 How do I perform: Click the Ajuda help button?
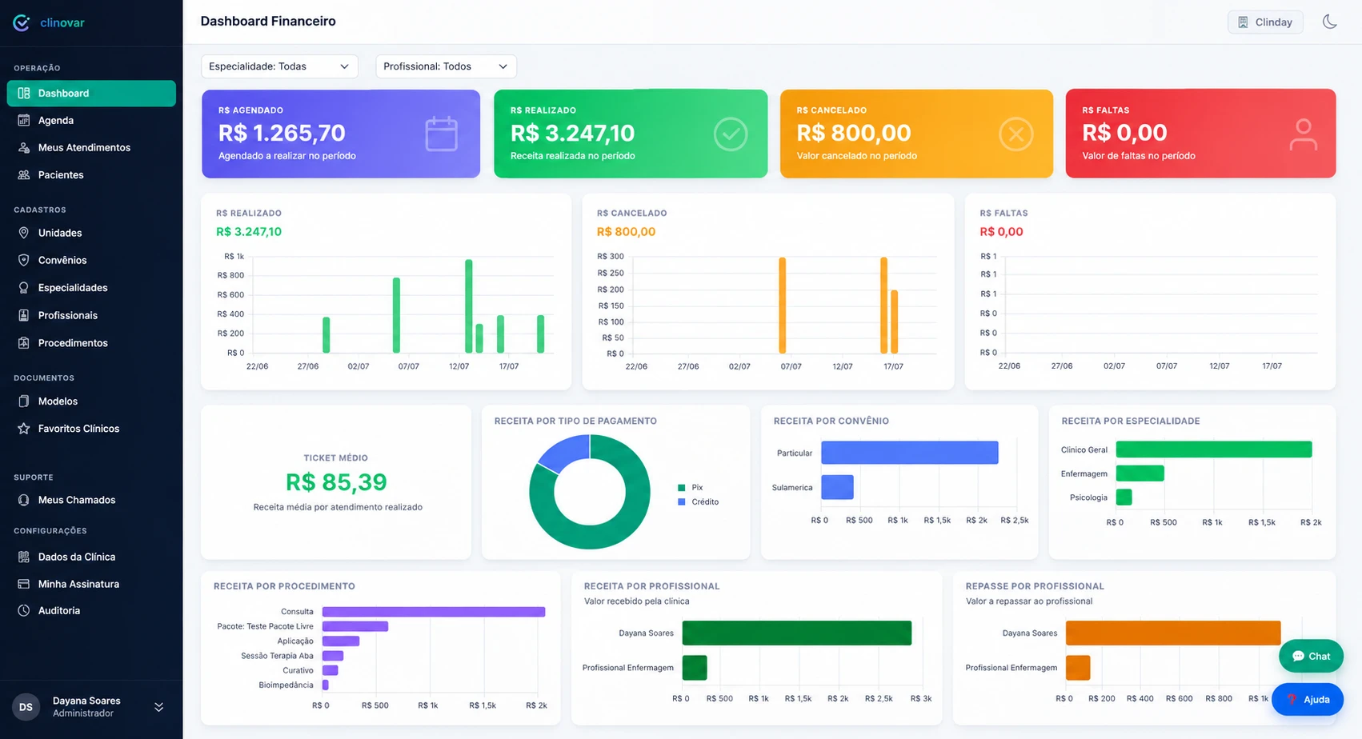pos(1308,699)
